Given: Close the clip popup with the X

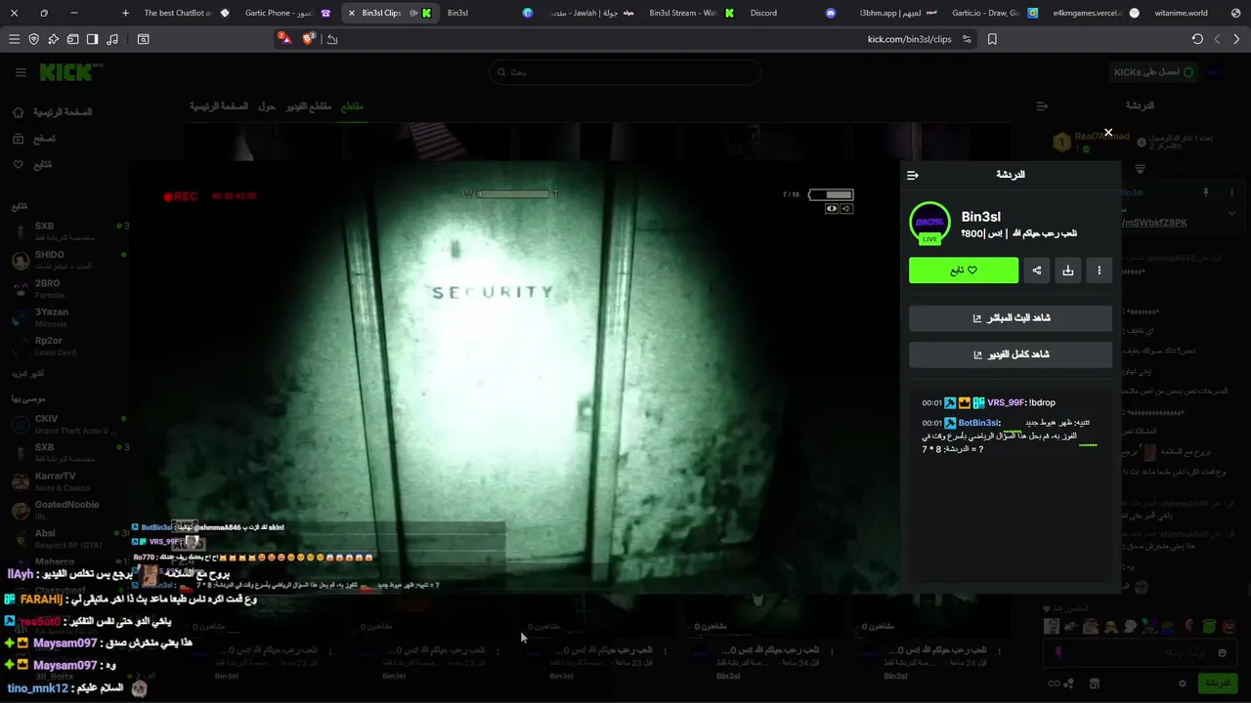Looking at the screenshot, I should tap(1108, 132).
